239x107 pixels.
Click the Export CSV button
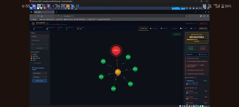[203, 28]
